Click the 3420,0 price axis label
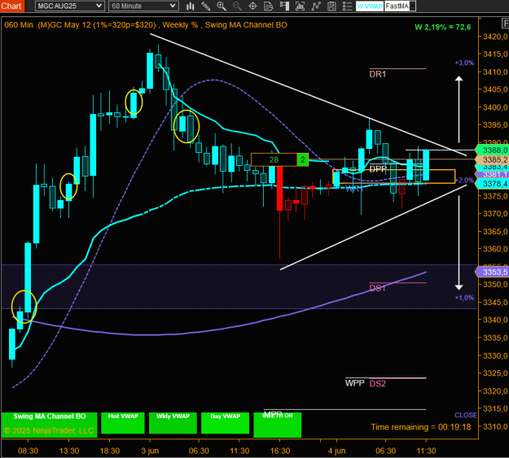509x458 pixels. pyautogui.click(x=495, y=37)
